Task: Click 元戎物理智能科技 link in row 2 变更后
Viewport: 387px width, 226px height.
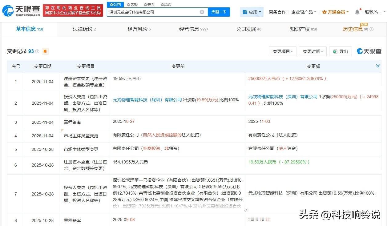Action: (x=283, y=96)
